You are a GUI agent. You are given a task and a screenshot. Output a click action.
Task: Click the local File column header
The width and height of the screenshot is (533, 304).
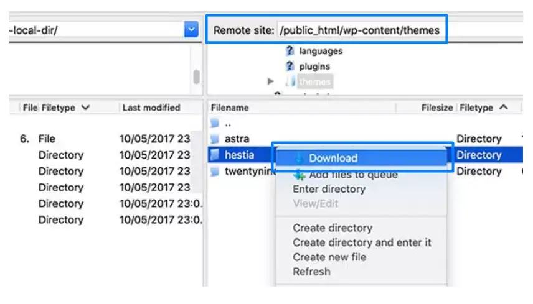(x=30, y=108)
